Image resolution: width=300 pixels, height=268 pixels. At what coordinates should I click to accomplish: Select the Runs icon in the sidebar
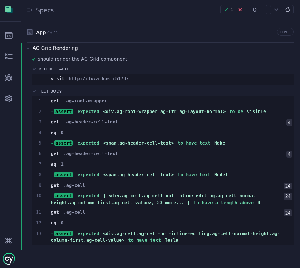point(9,57)
